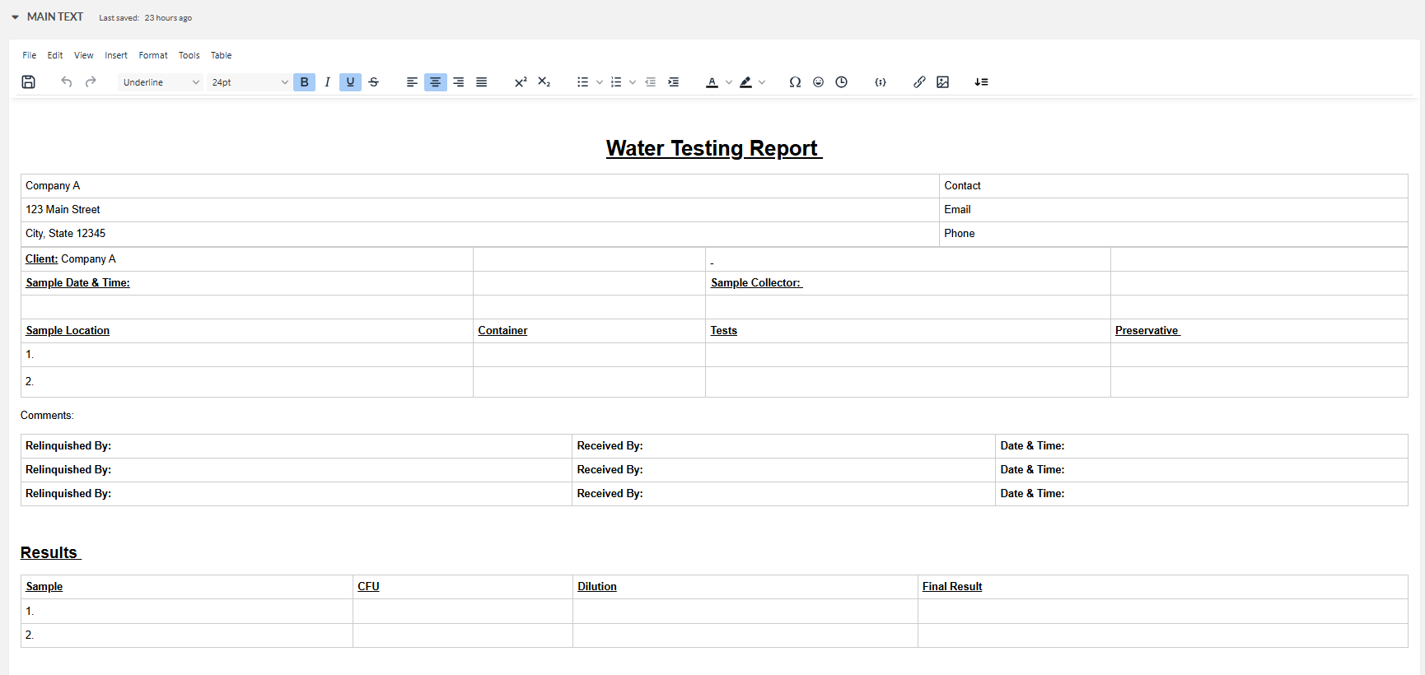Open highlight color picker dropdown arrow
Screen dimensions: 1425x675
762,81
